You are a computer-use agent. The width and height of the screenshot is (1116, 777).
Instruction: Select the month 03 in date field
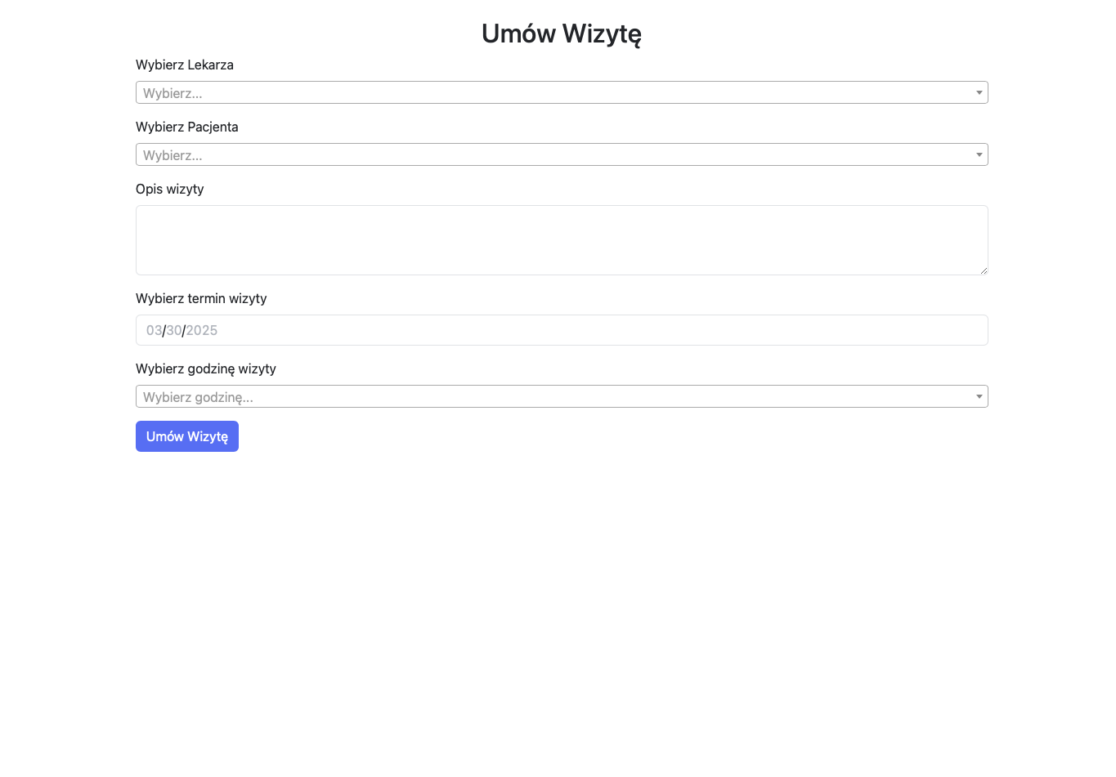click(x=154, y=330)
